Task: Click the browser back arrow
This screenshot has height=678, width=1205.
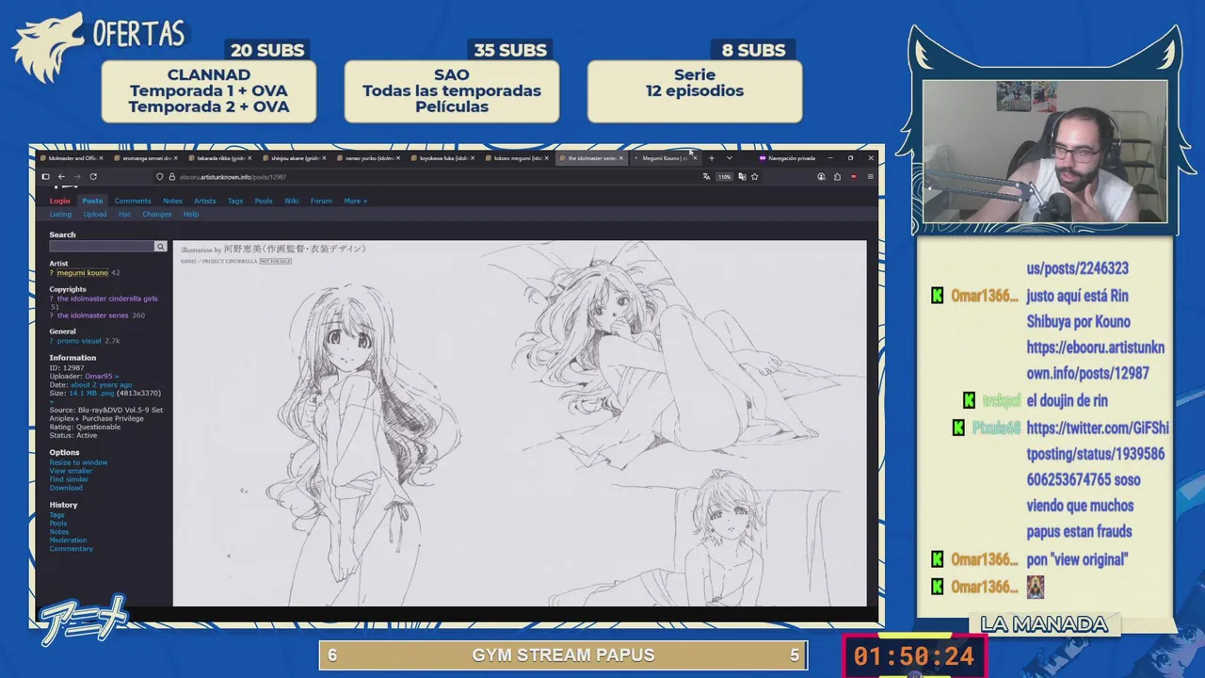Action: click(61, 176)
